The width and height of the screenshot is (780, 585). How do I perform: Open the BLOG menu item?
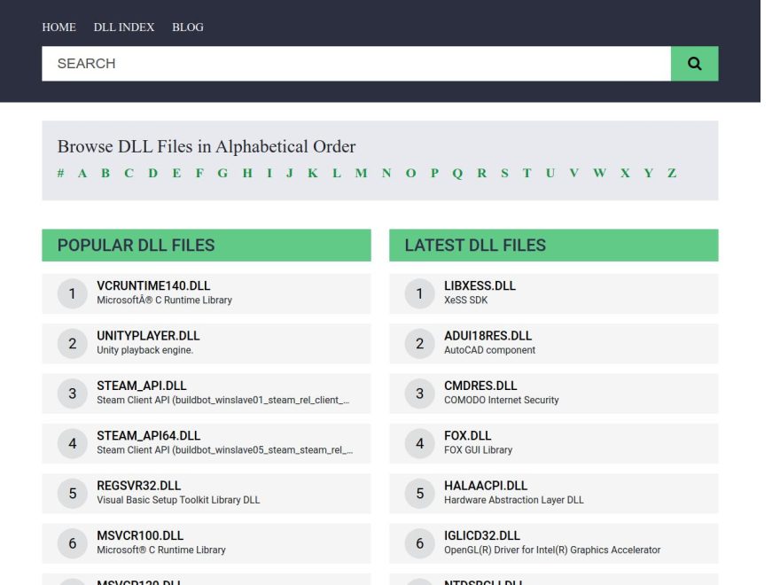pos(188,27)
